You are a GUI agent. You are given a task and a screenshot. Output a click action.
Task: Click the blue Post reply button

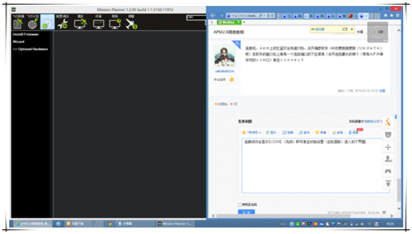(246, 212)
